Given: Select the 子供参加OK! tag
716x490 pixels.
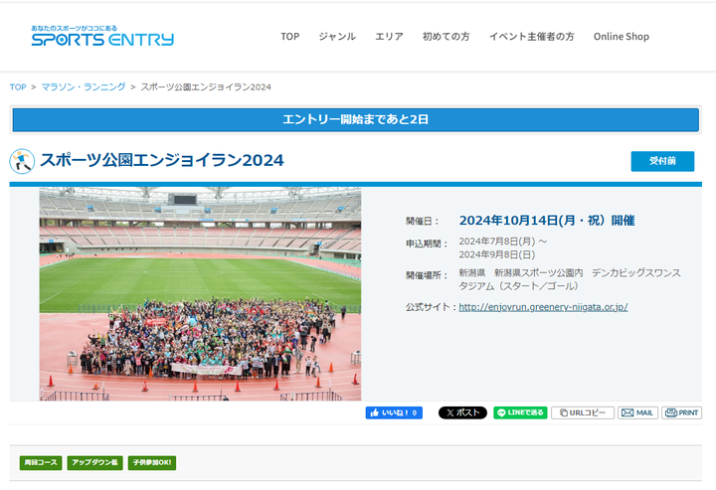Looking at the screenshot, I should pos(152,463).
